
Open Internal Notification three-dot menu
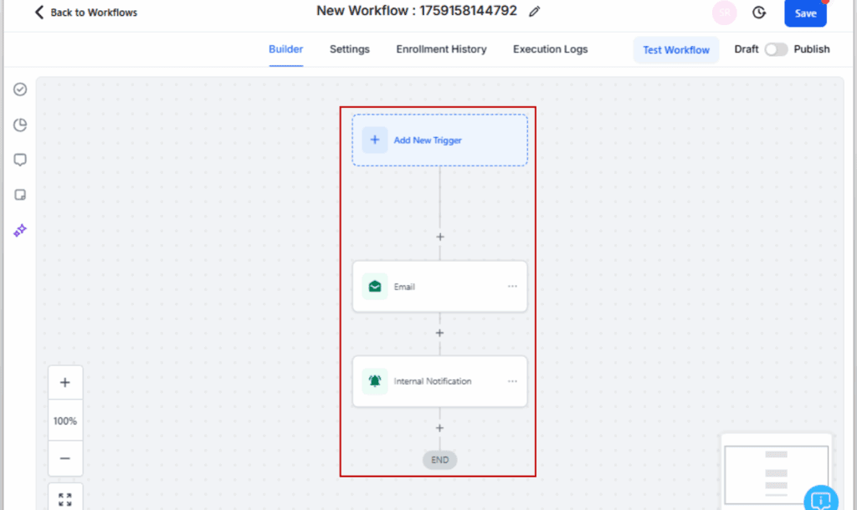tap(512, 381)
